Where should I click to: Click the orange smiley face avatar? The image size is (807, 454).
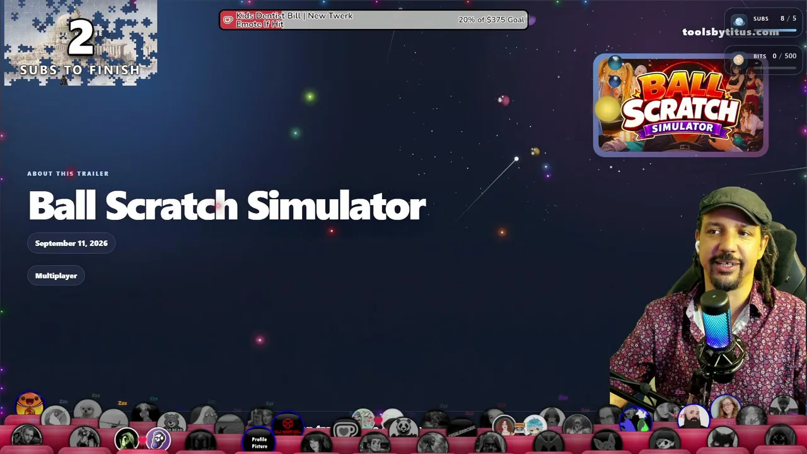click(x=30, y=404)
